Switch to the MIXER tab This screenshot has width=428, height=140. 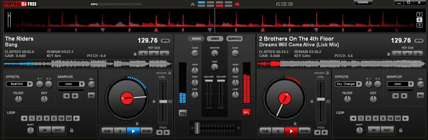coord(196,39)
